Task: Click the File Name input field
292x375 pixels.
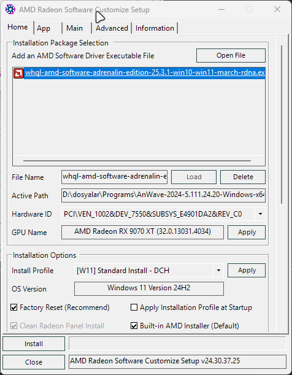Action: point(114,177)
